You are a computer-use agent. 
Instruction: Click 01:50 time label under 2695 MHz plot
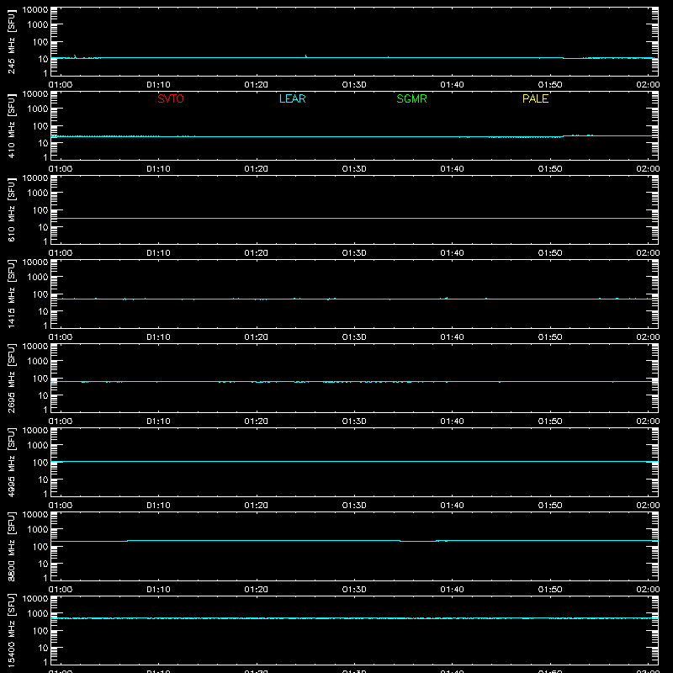point(550,421)
